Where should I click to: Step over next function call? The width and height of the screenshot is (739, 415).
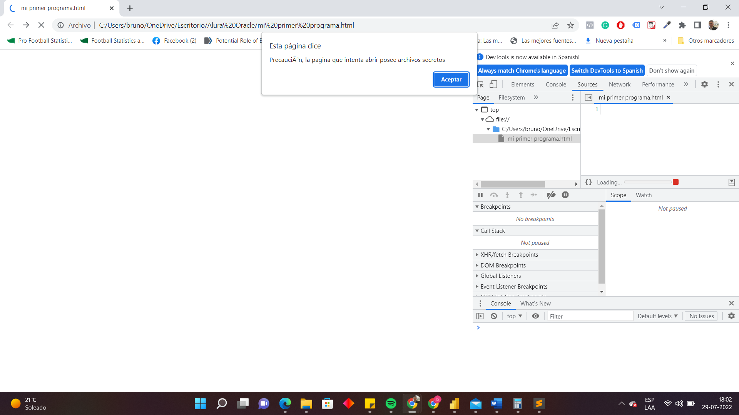click(x=494, y=195)
